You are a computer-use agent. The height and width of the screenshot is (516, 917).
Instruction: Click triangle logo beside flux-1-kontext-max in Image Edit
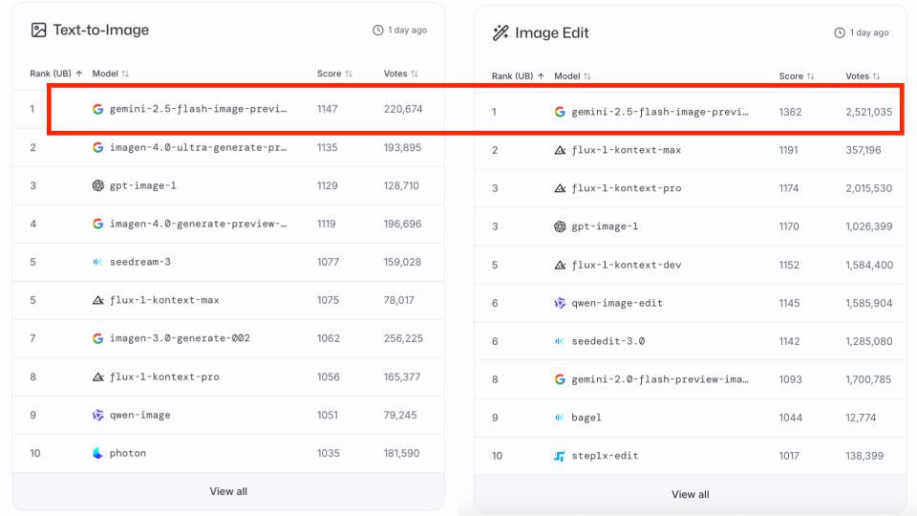[560, 150]
